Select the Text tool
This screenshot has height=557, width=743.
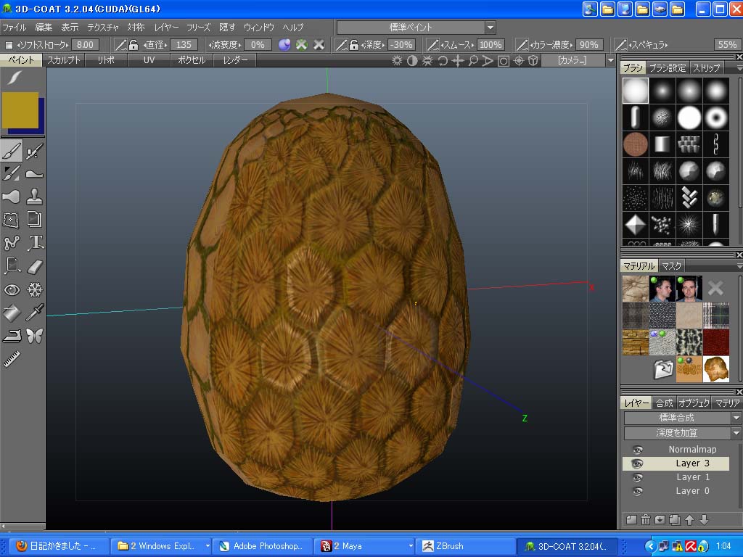(x=35, y=242)
